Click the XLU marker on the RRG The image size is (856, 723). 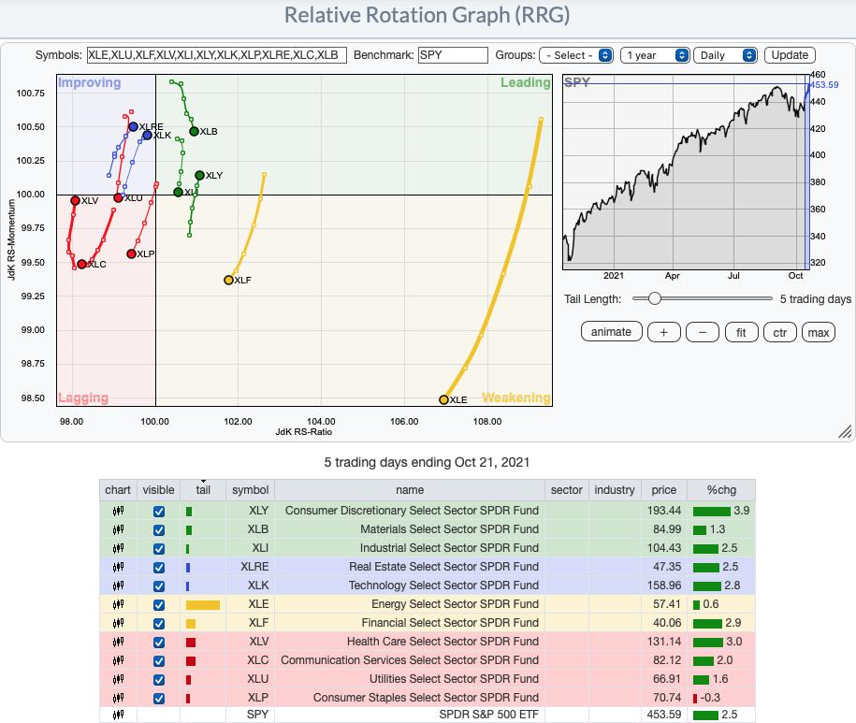[x=118, y=197]
